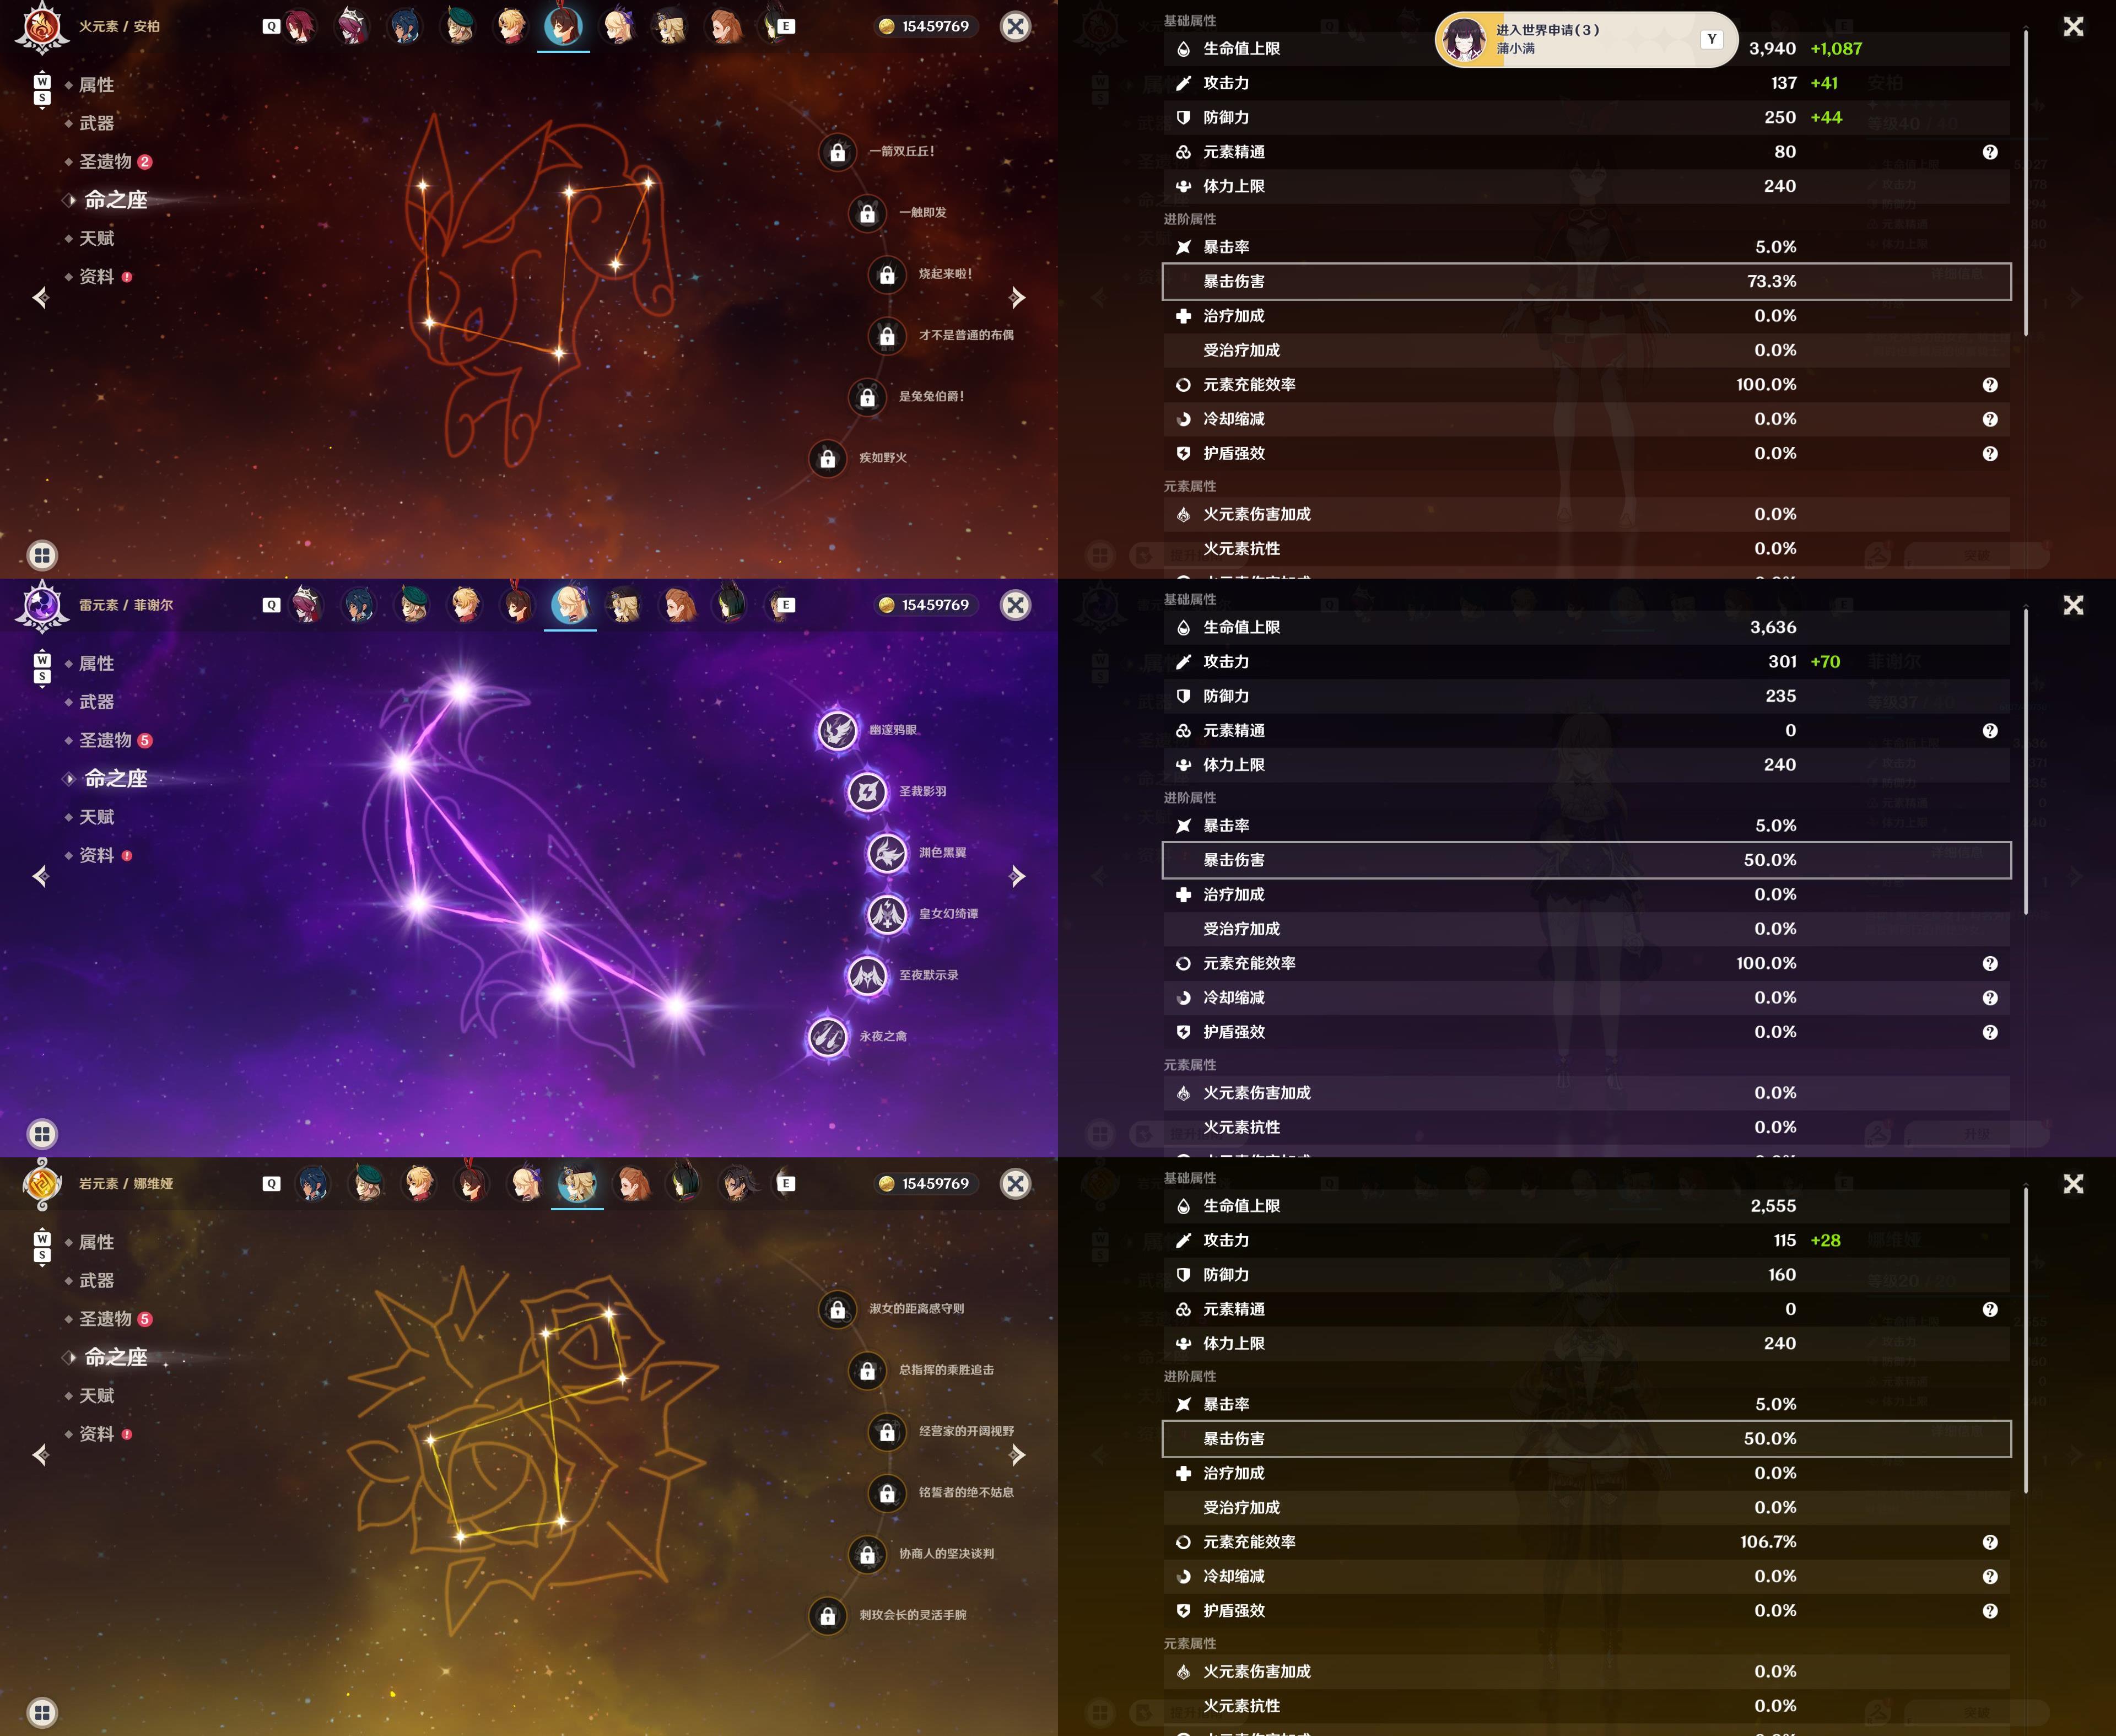Open the 圣裁影羽 constellation node
The width and height of the screenshot is (2116, 1736).
867,792
